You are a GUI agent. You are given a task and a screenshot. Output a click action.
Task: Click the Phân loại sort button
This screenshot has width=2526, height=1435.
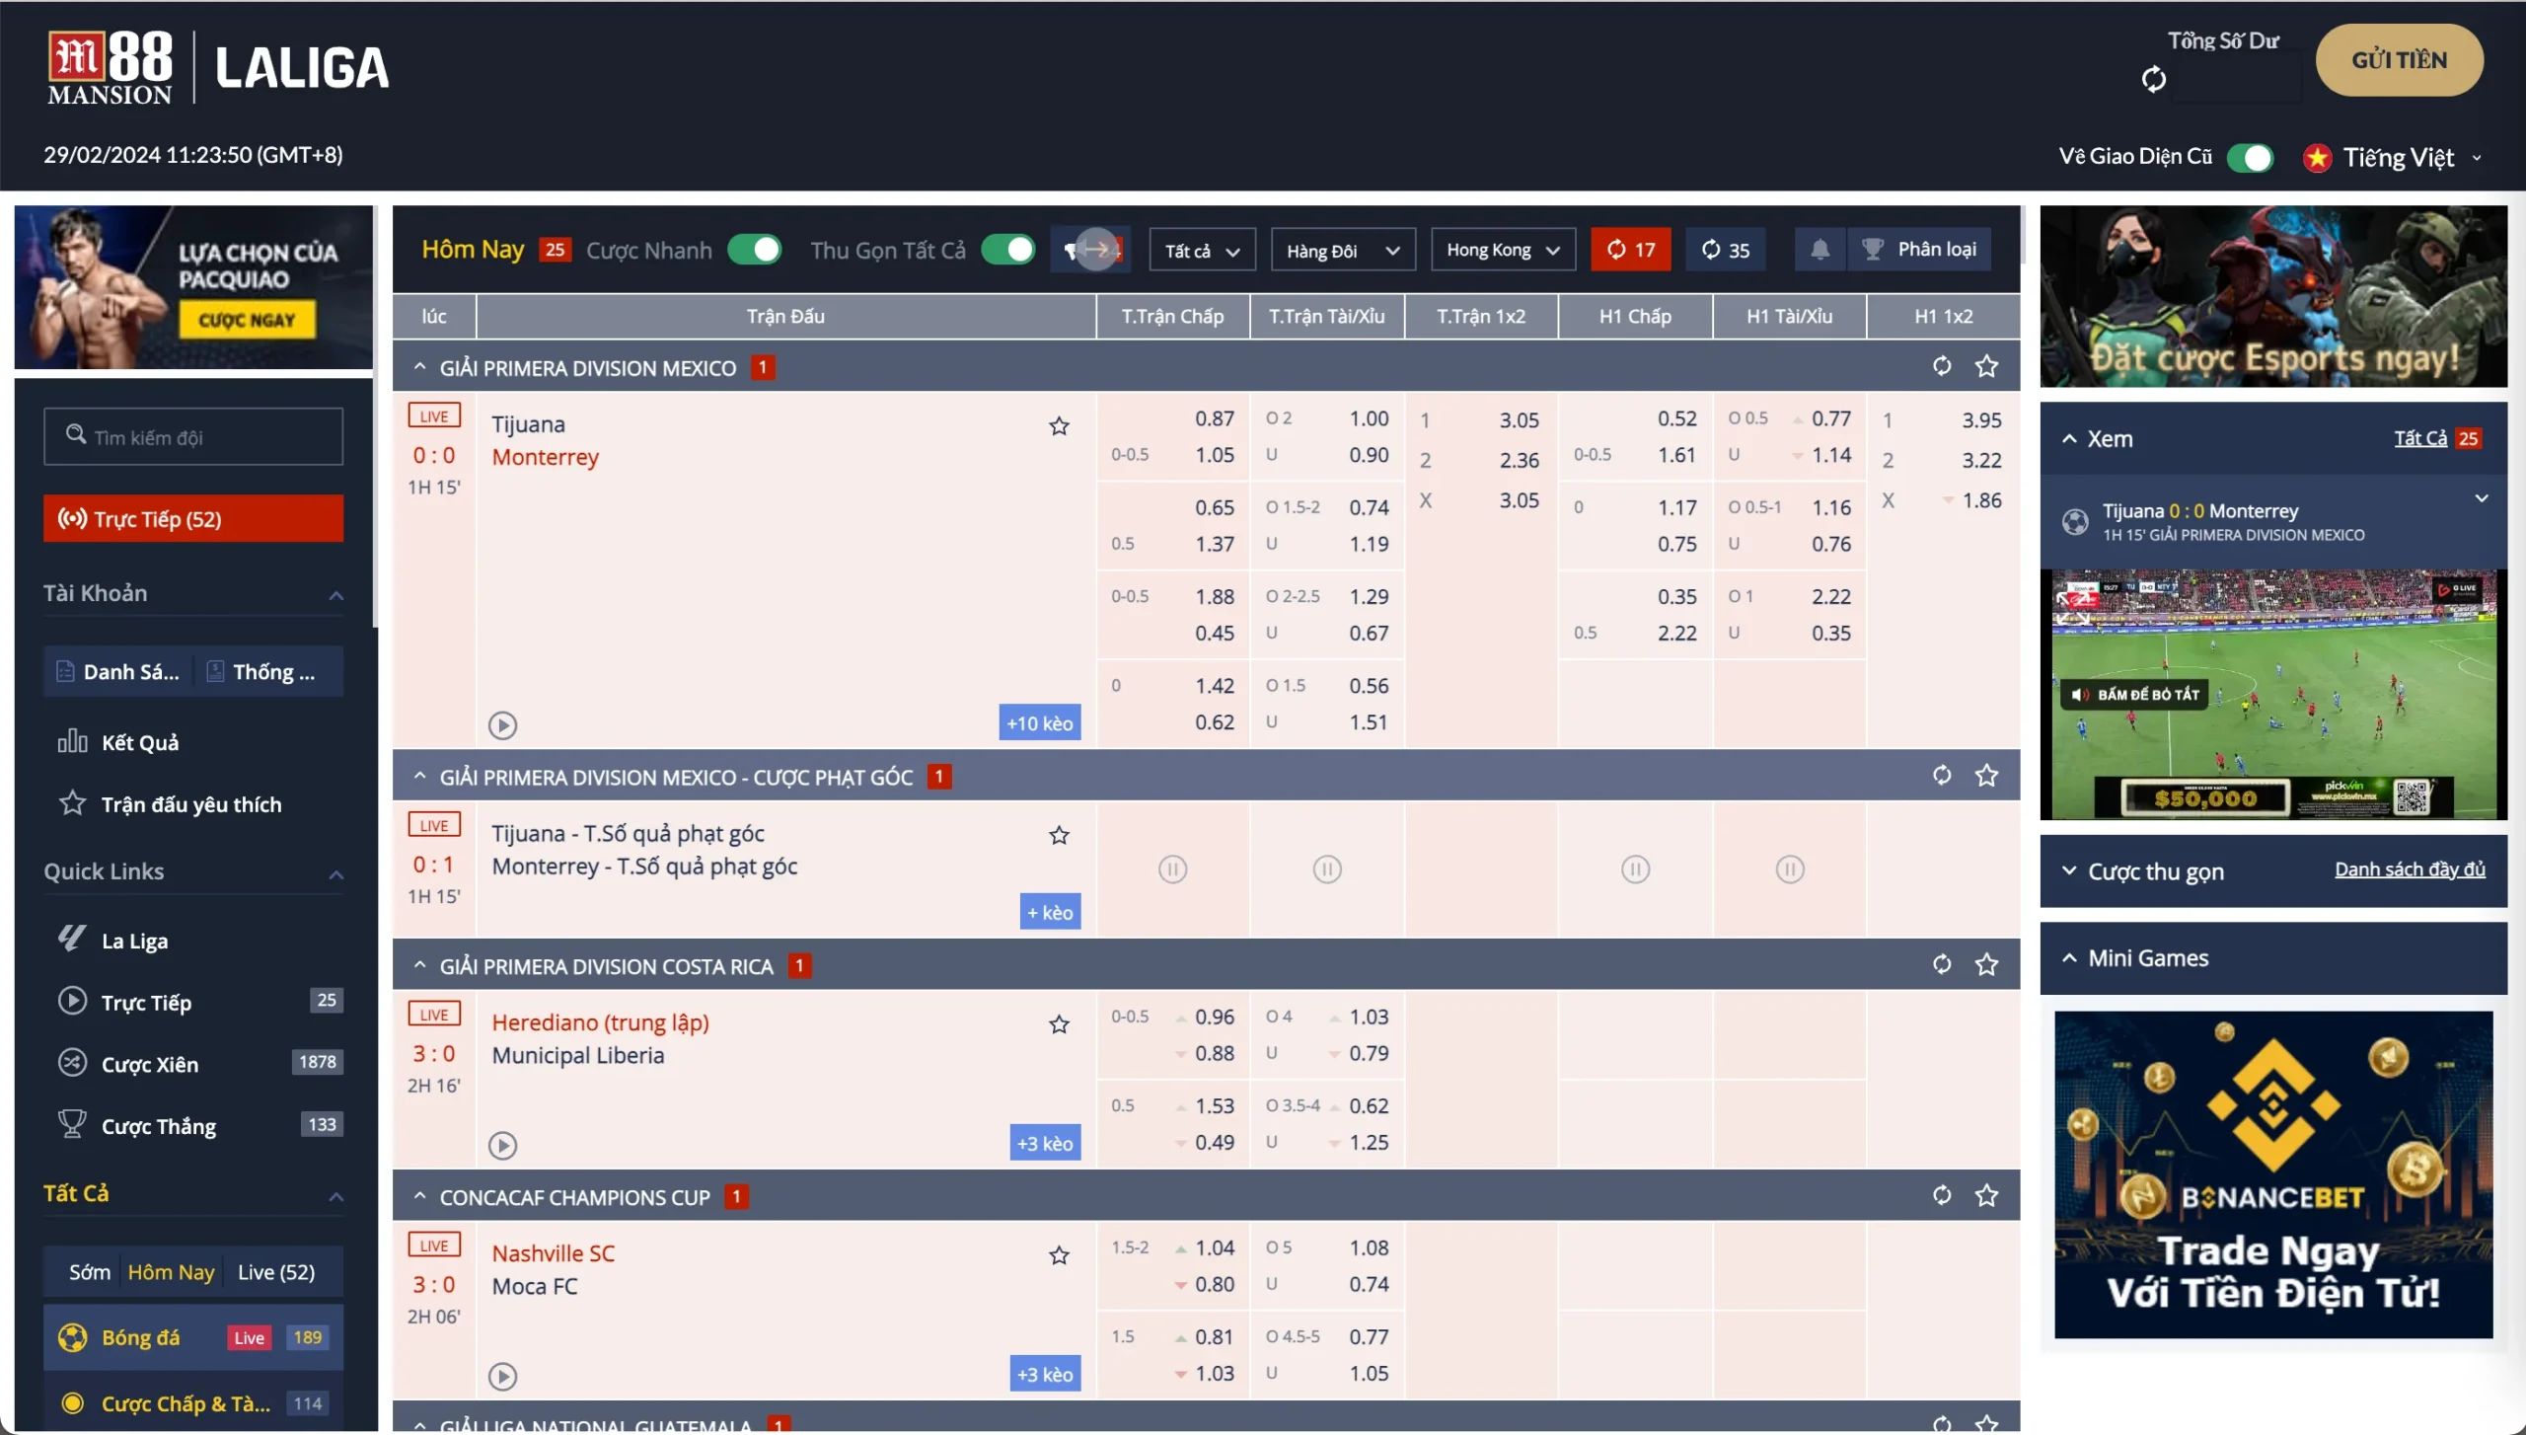(x=1919, y=250)
